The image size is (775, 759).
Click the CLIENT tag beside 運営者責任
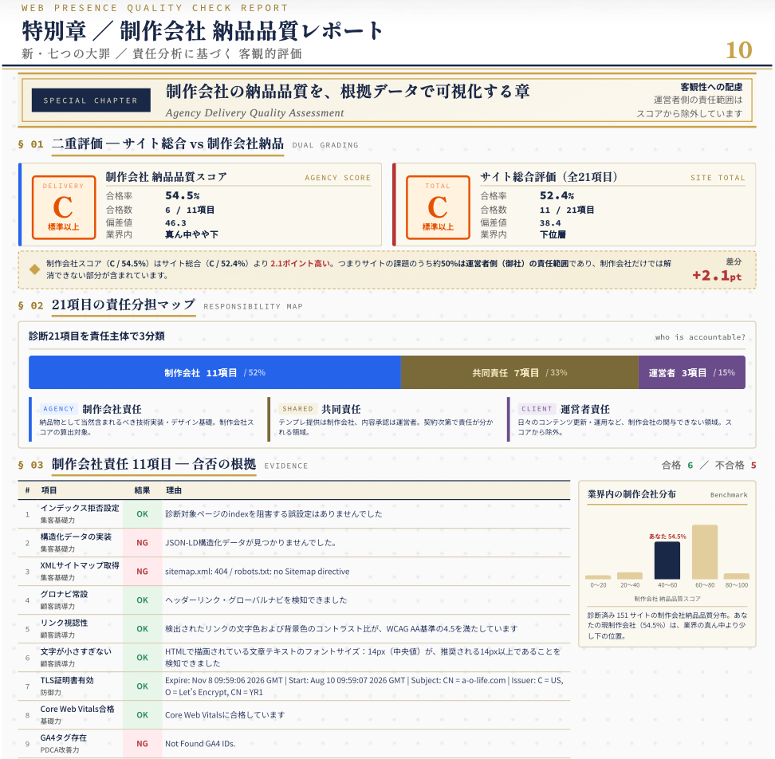[x=537, y=409]
